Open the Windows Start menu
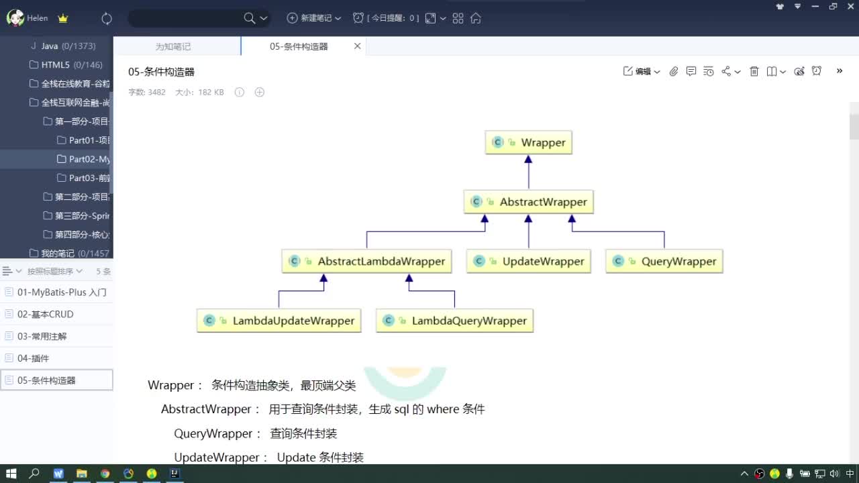 (x=11, y=474)
